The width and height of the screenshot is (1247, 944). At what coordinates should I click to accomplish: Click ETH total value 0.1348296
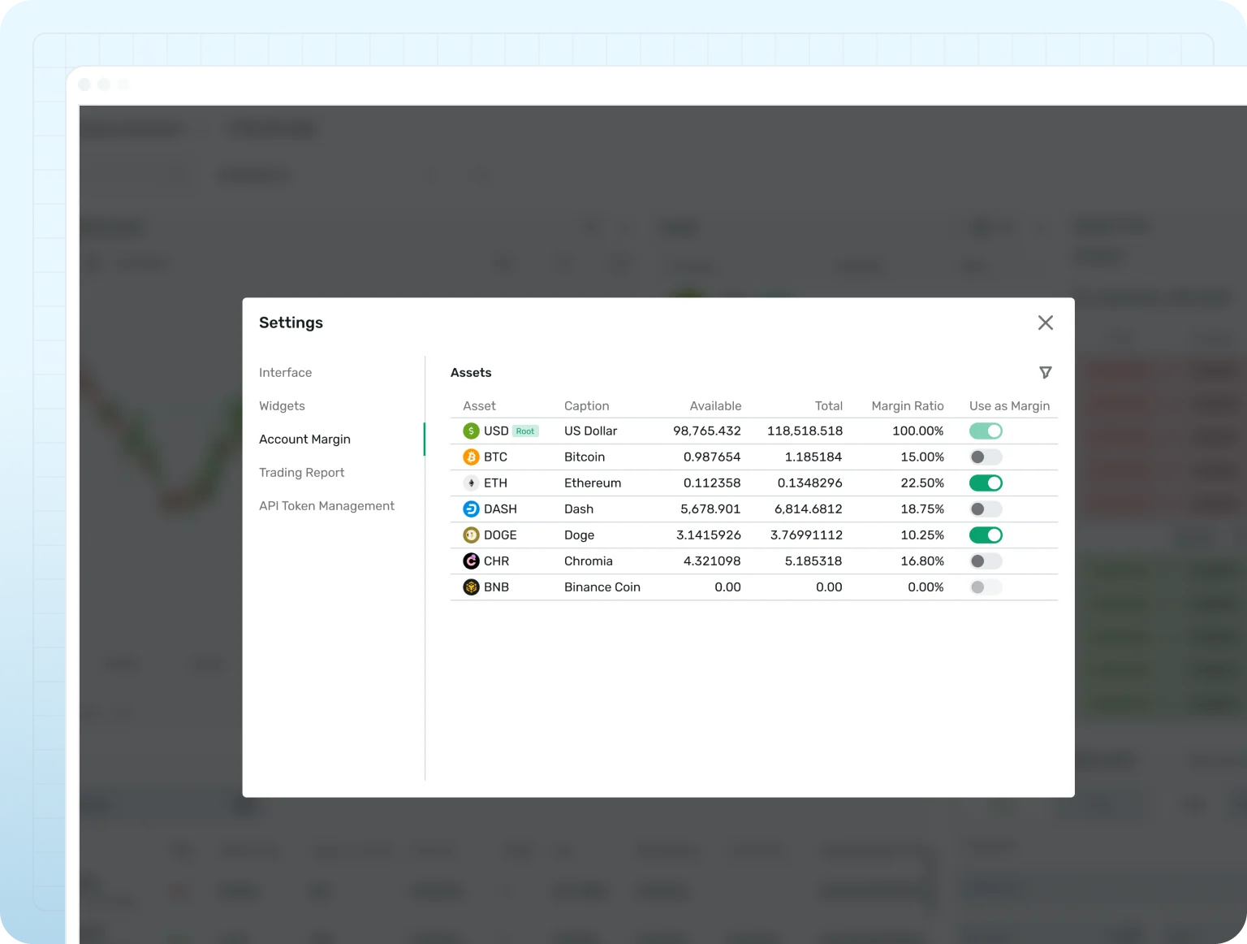click(x=809, y=483)
